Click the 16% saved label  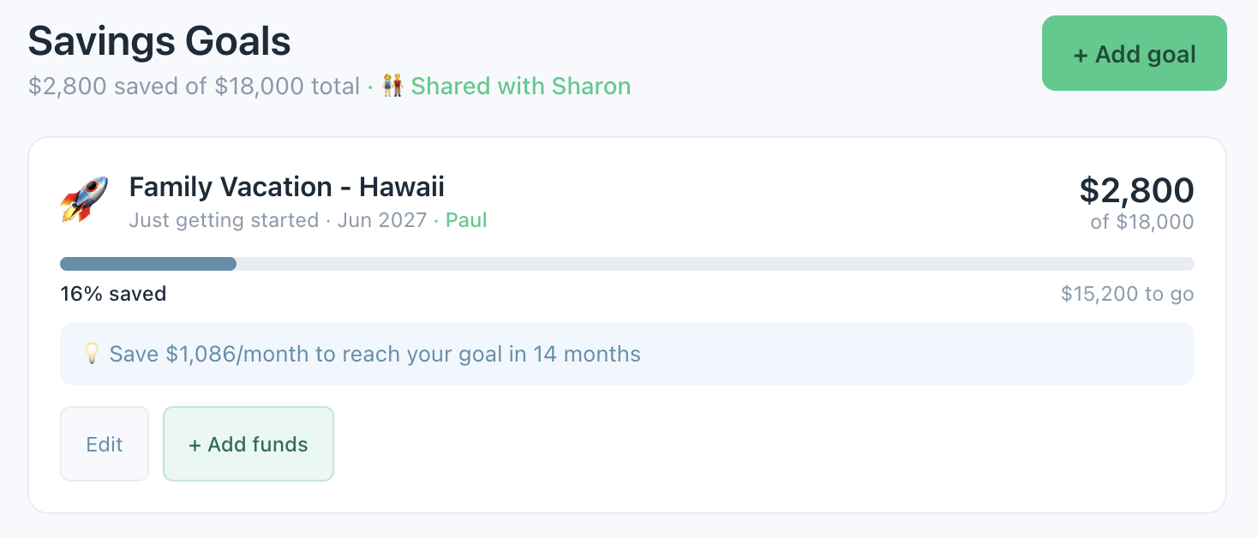pos(112,293)
